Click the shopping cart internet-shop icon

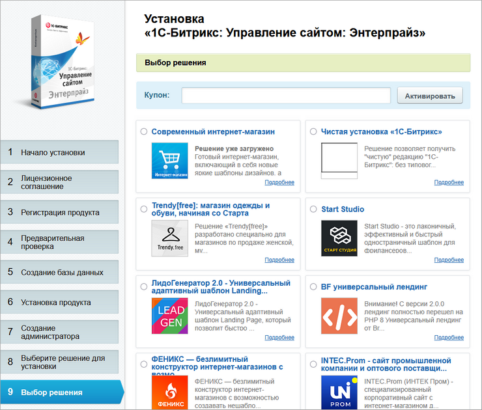(x=170, y=161)
